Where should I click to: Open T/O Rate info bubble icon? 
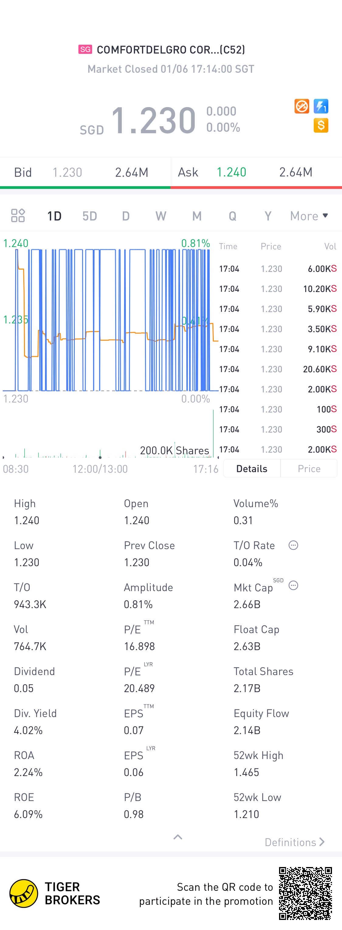pyautogui.click(x=293, y=545)
